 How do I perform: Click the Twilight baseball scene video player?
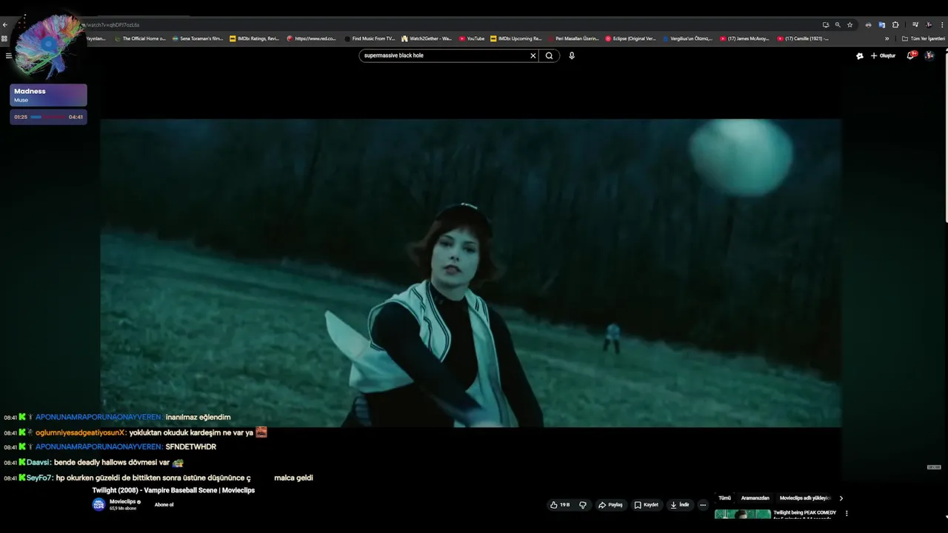[471, 272]
